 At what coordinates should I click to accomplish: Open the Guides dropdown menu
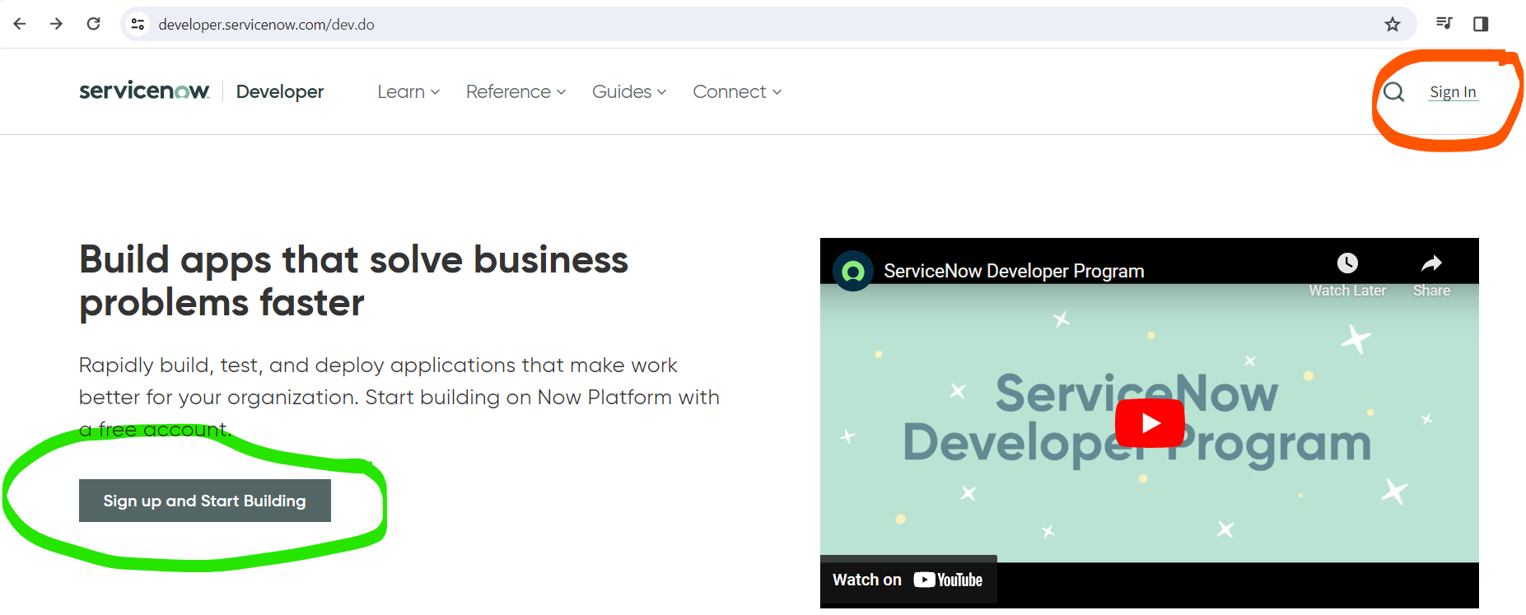[629, 92]
